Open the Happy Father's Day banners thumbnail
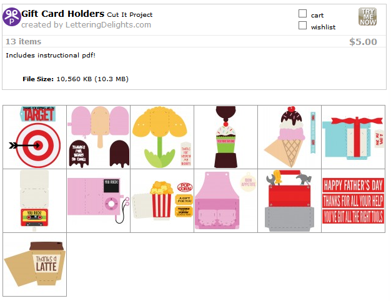 point(354,200)
